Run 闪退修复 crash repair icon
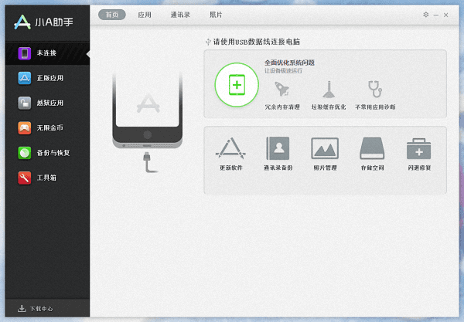464x322 pixels. (x=418, y=148)
